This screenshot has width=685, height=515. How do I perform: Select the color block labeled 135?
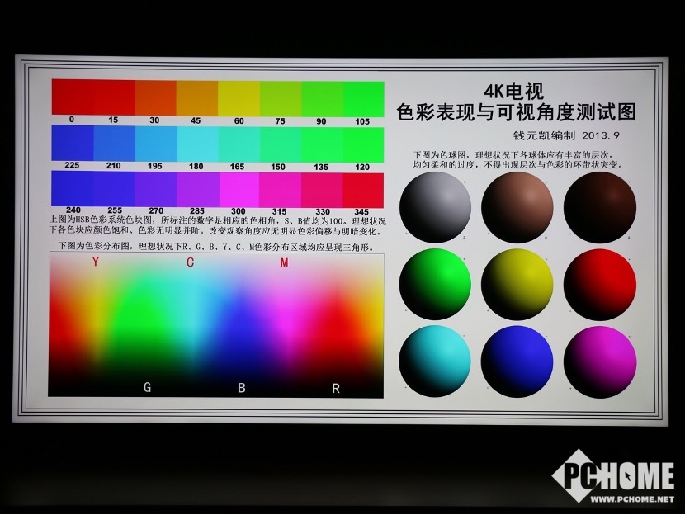(322, 145)
